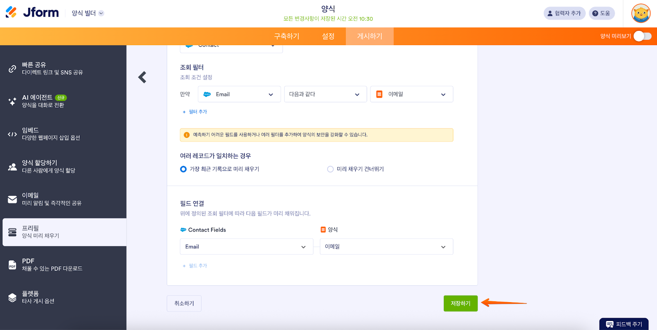The width and height of the screenshot is (657, 330).
Task: Select 가장 최근 기록으로 미리 채우기 radio
Action: 183,169
